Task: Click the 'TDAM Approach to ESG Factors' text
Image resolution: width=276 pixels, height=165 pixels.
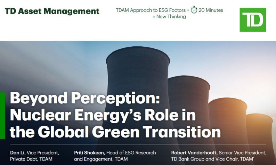Action: [151, 10]
